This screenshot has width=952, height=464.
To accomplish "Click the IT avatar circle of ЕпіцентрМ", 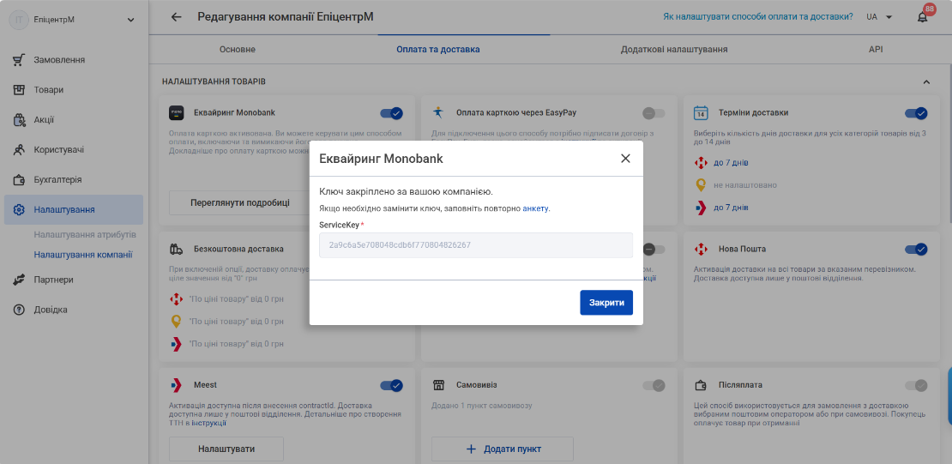I will (x=19, y=20).
